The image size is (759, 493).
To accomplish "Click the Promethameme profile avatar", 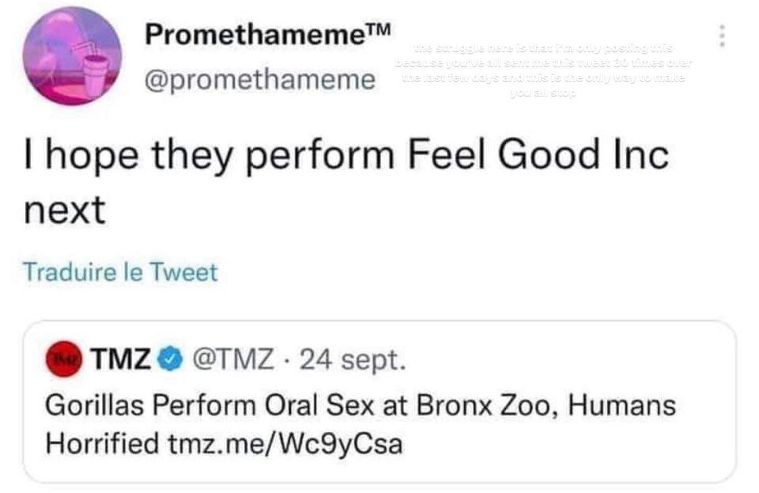I will point(71,56).
